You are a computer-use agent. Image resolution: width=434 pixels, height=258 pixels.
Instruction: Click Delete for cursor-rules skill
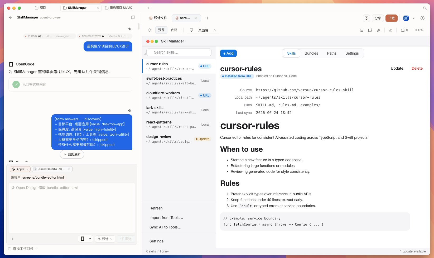417,68
